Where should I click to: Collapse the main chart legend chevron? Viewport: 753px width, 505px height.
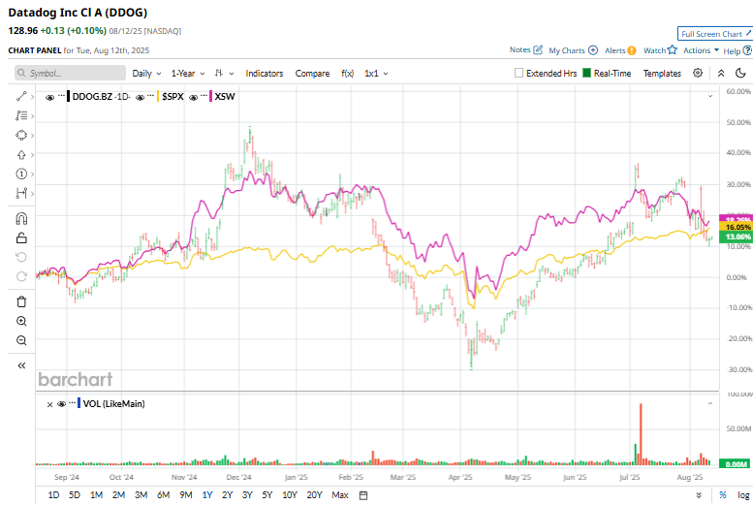tap(710, 97)
